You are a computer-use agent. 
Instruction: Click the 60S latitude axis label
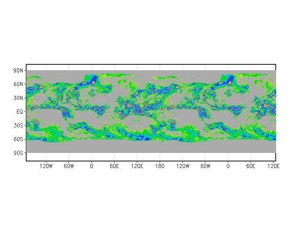click(18, 139)
